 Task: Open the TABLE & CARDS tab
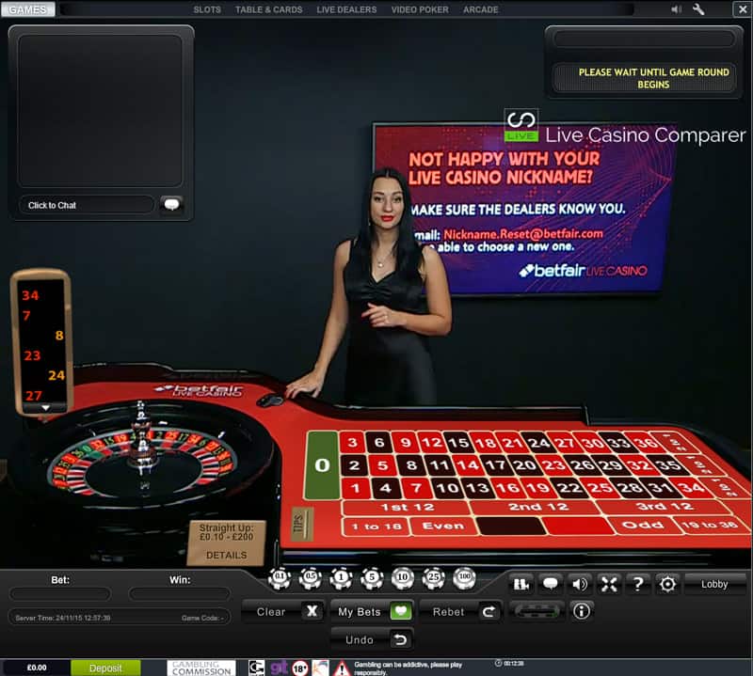point(268,9)
